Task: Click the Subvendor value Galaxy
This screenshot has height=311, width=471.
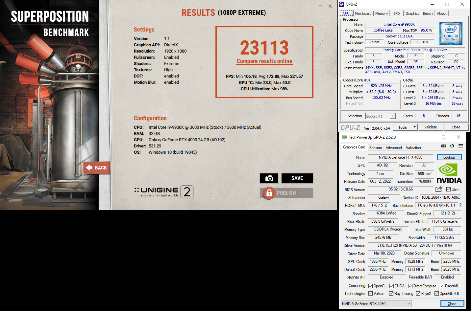Action: click(x=384, y=197)
